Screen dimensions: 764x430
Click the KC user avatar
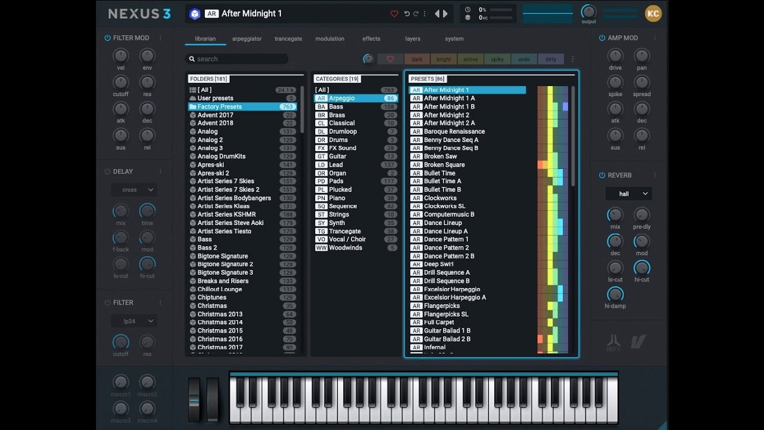pos(654,13)
